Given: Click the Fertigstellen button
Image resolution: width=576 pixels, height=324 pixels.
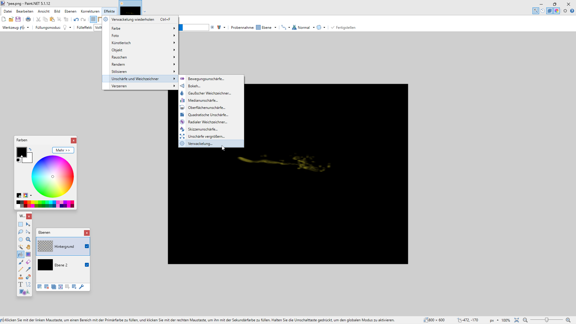Looking at the screenshot, I should pos(343,27).
